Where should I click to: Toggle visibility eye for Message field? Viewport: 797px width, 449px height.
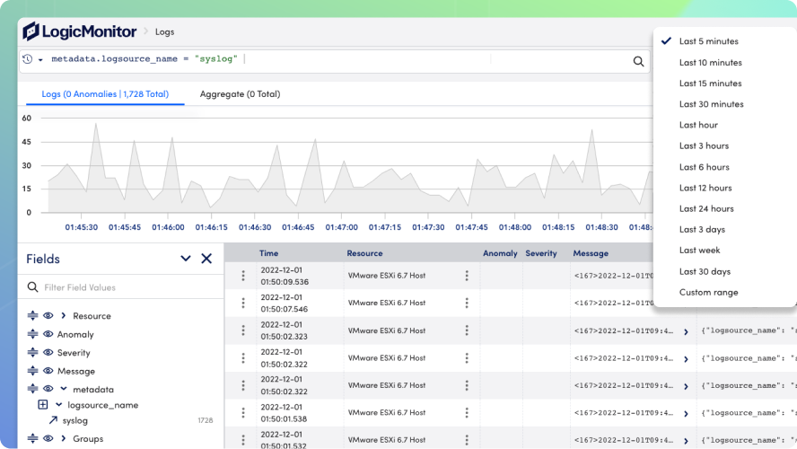(x=48, y=371)
